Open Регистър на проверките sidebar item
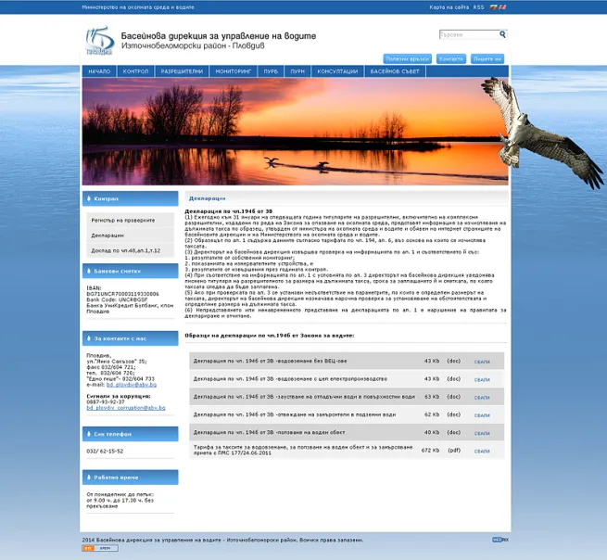The height and width of the screenshot is (560, 607). click(x=131, y=221)
